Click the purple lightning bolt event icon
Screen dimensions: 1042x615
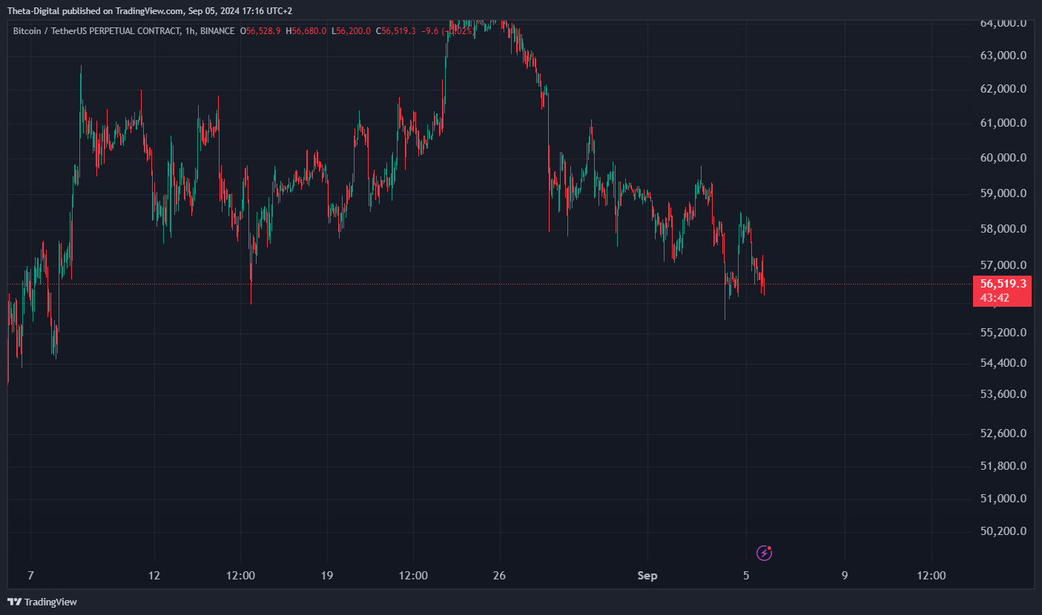coord(765,553)
